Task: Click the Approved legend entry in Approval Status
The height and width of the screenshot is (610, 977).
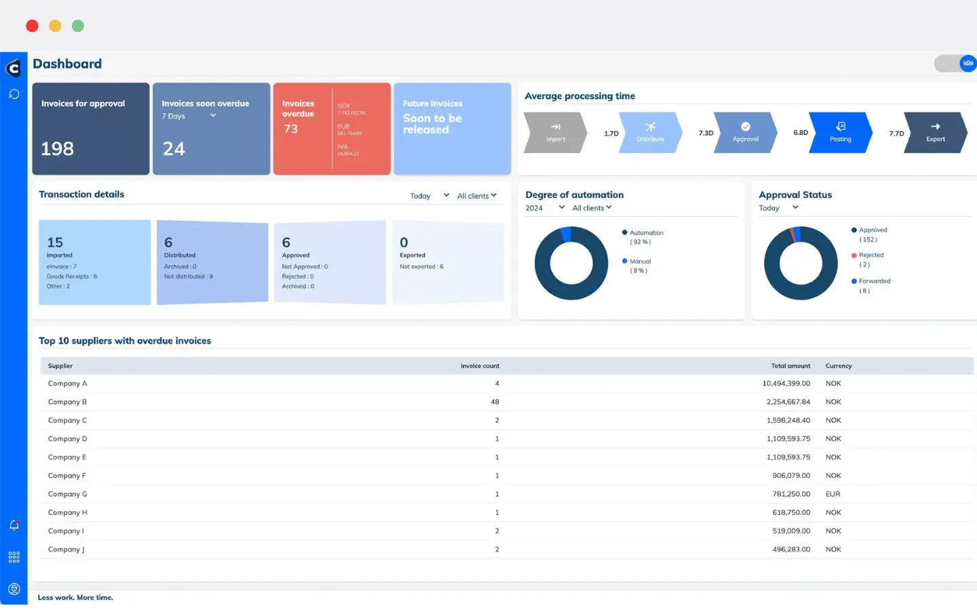Action: point(869,235)
